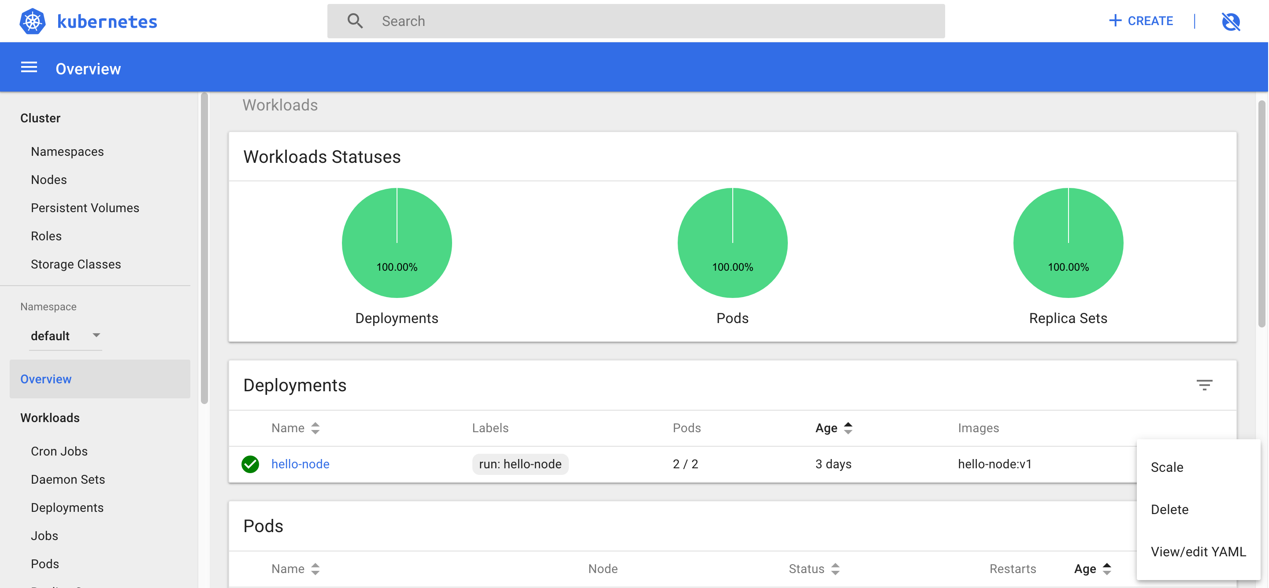Select View/edit YAML menu option
The image size is (1269, 588).
(1198, 551)
